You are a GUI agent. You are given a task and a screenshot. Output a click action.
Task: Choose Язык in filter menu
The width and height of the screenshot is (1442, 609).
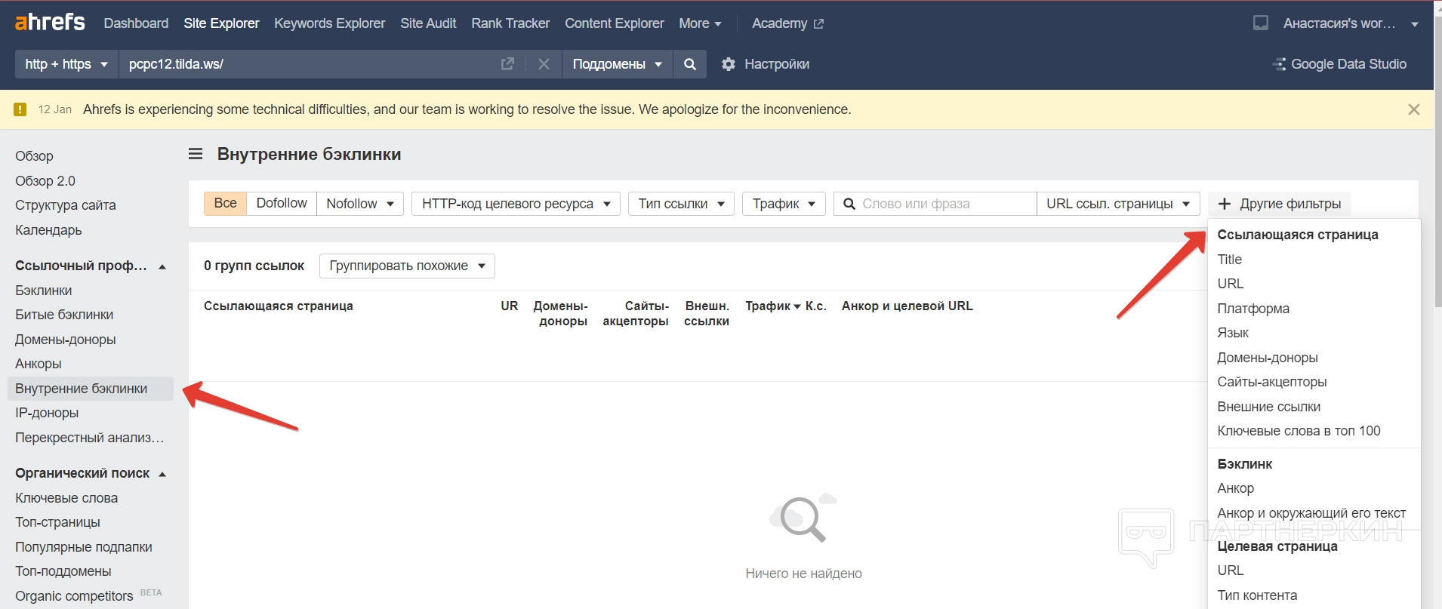pyautogui.click(x=1233, y=333)
